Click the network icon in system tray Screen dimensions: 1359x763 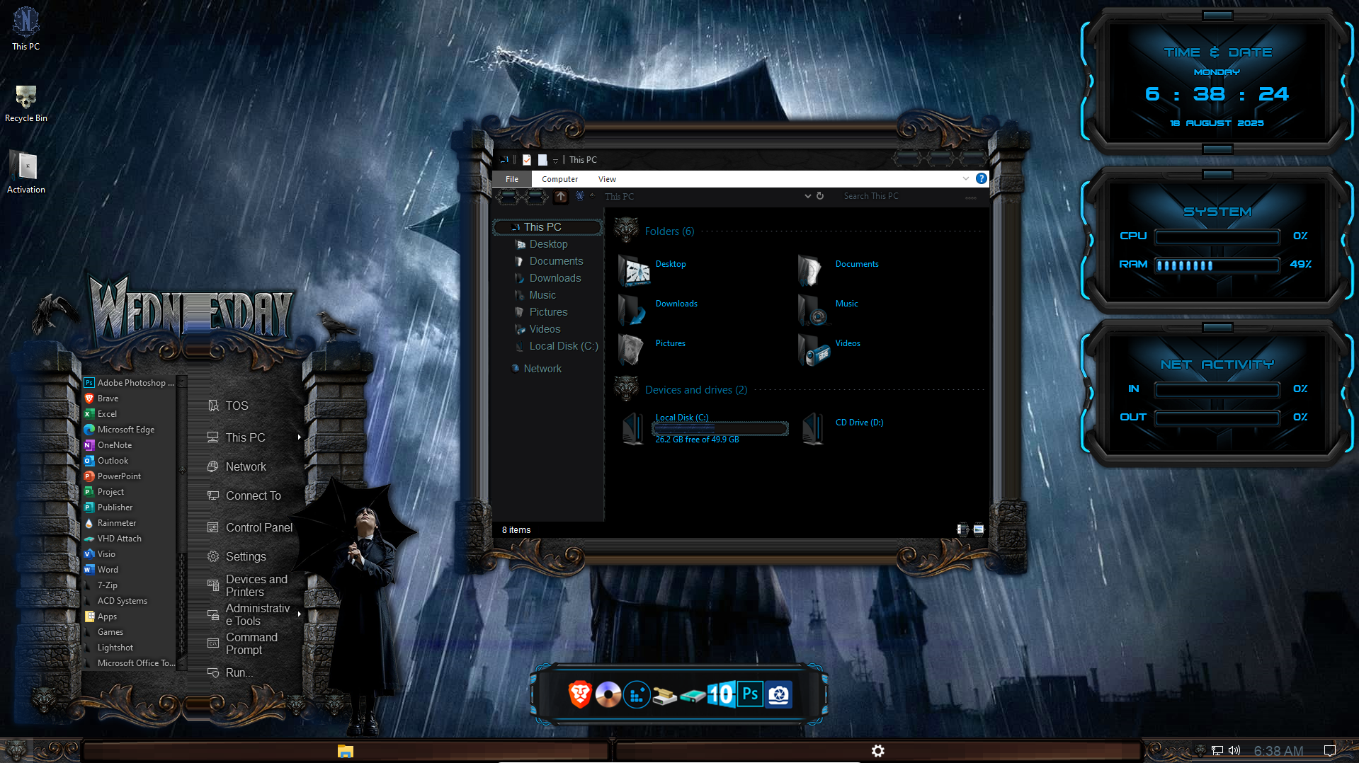click(1217, 751)
